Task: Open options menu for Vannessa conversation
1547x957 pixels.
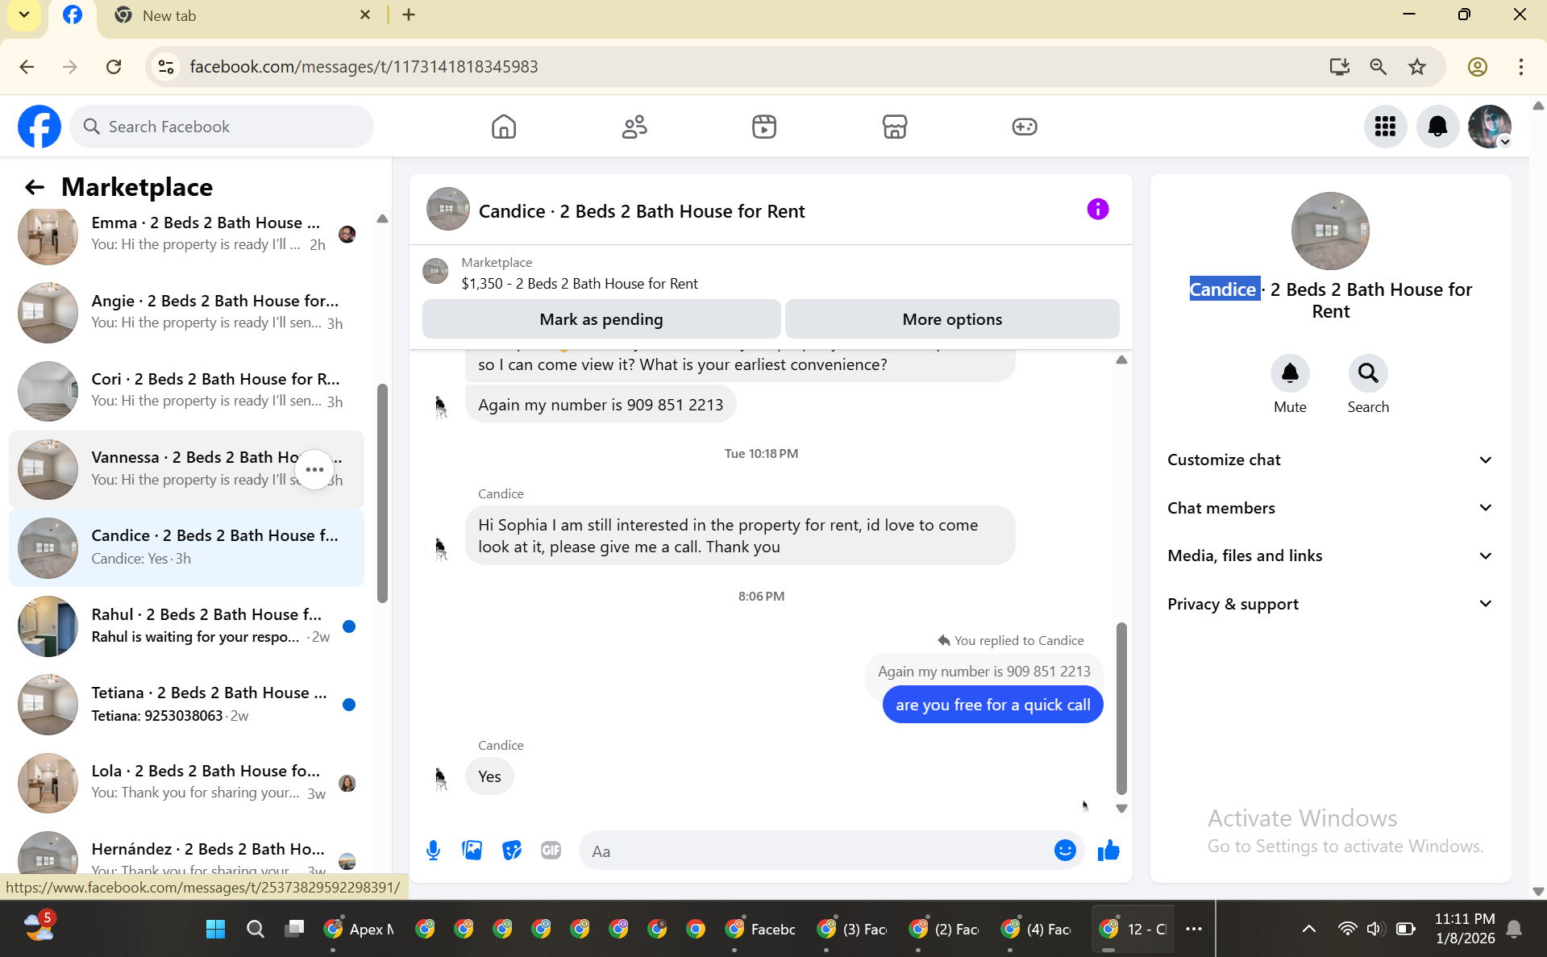Action: (x=314, y=469)
